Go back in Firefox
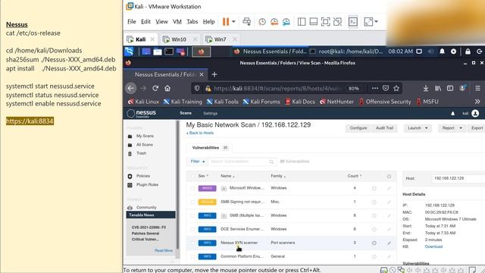 coord(130,88)
